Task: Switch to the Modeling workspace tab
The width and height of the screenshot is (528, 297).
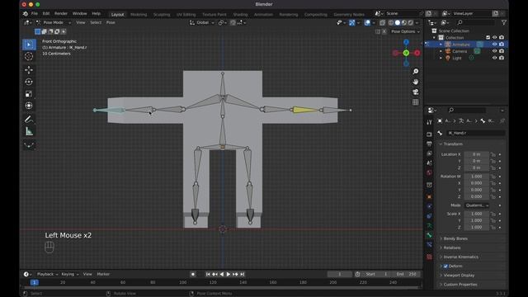Action: click(x=139, y=15)
